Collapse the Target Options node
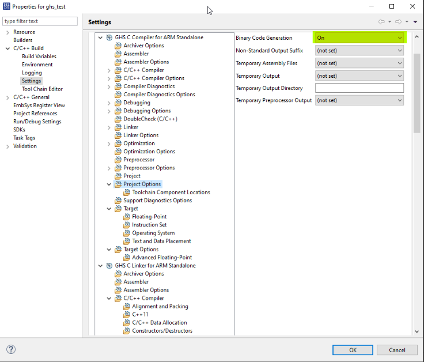Viewport: 424px width, 362px height. click(x=109, y=250)
